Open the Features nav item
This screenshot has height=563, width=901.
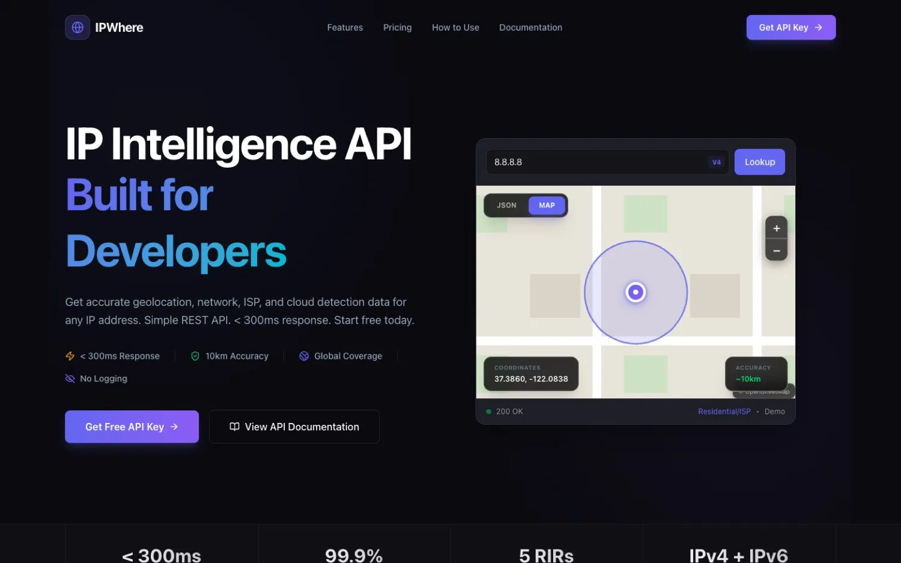(x=345, y=28)
